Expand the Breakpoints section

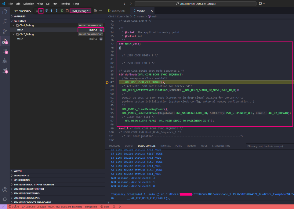[x=21, y=176]
